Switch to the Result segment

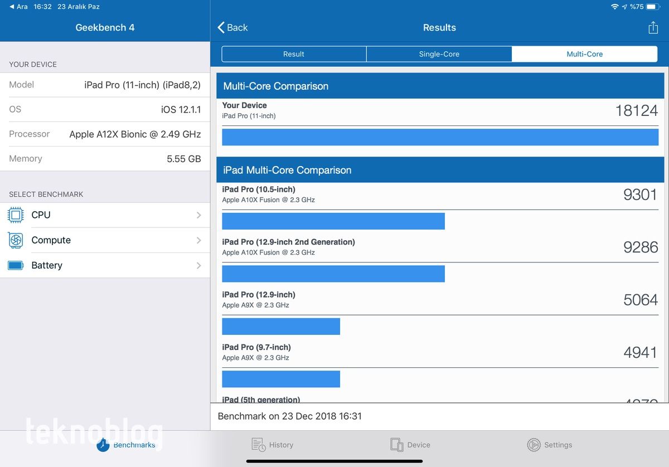[x=294, y=54]
